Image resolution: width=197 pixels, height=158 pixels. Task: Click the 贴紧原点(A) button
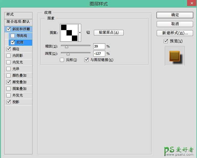coord(109,33)
